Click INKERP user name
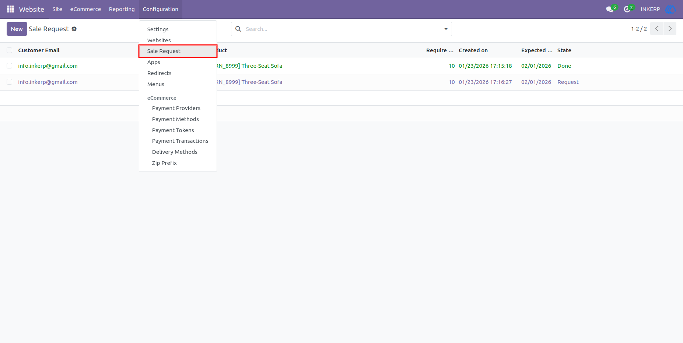Viewport: 683px width, 343px height. coord(650,9)
